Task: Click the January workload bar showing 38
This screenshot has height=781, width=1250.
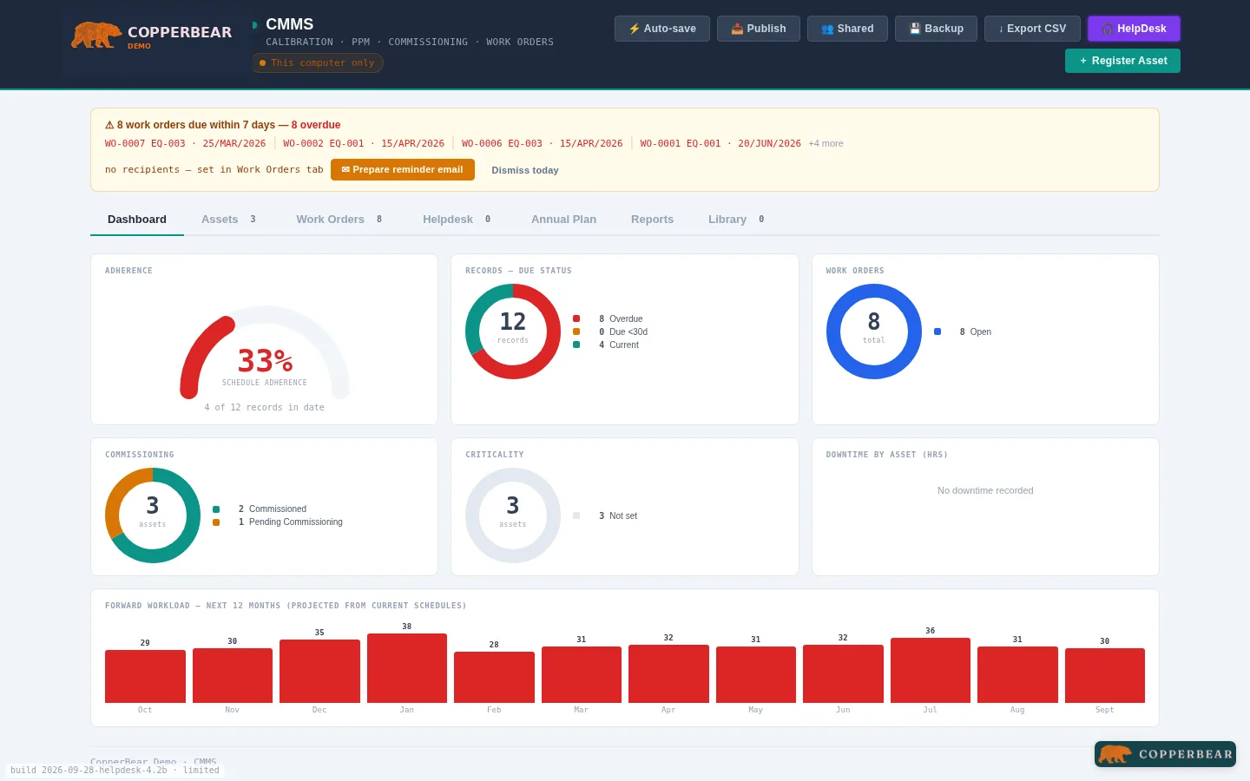Action: [x=407, y=668]
